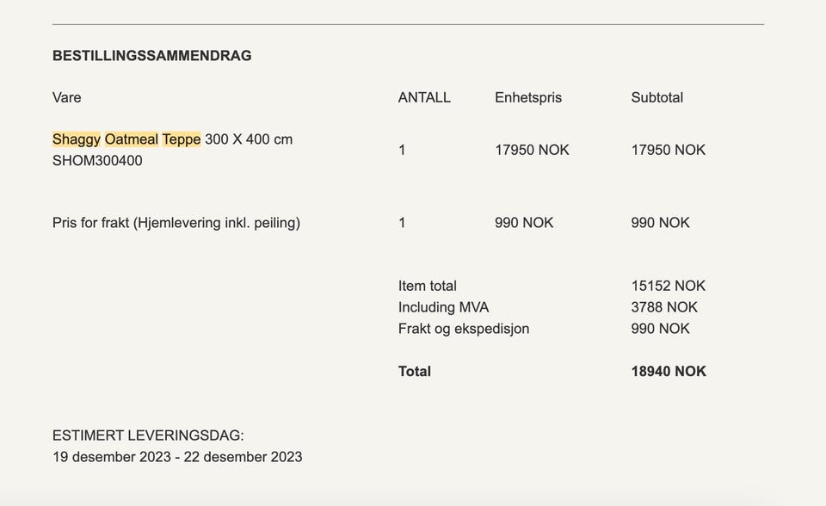Click the product code SHOM300400
The height and width of the screenshot is (506, 826).
click(x=97, y=161)
